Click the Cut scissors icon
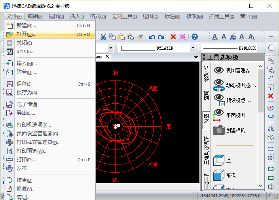The image size is (279, 200). pos(103,37)
